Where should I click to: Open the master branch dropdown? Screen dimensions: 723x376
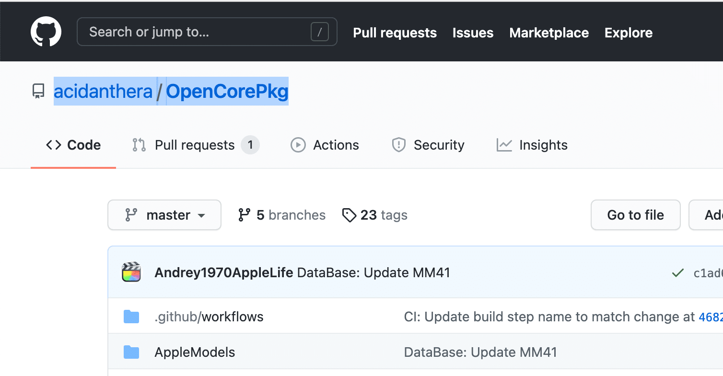tap(164, 215)
